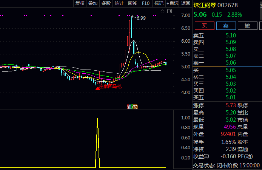The width and height of the screenshot is (262, 170).
Task: Click the 叠加 overlay toolbar item
Action: point(93,3)
